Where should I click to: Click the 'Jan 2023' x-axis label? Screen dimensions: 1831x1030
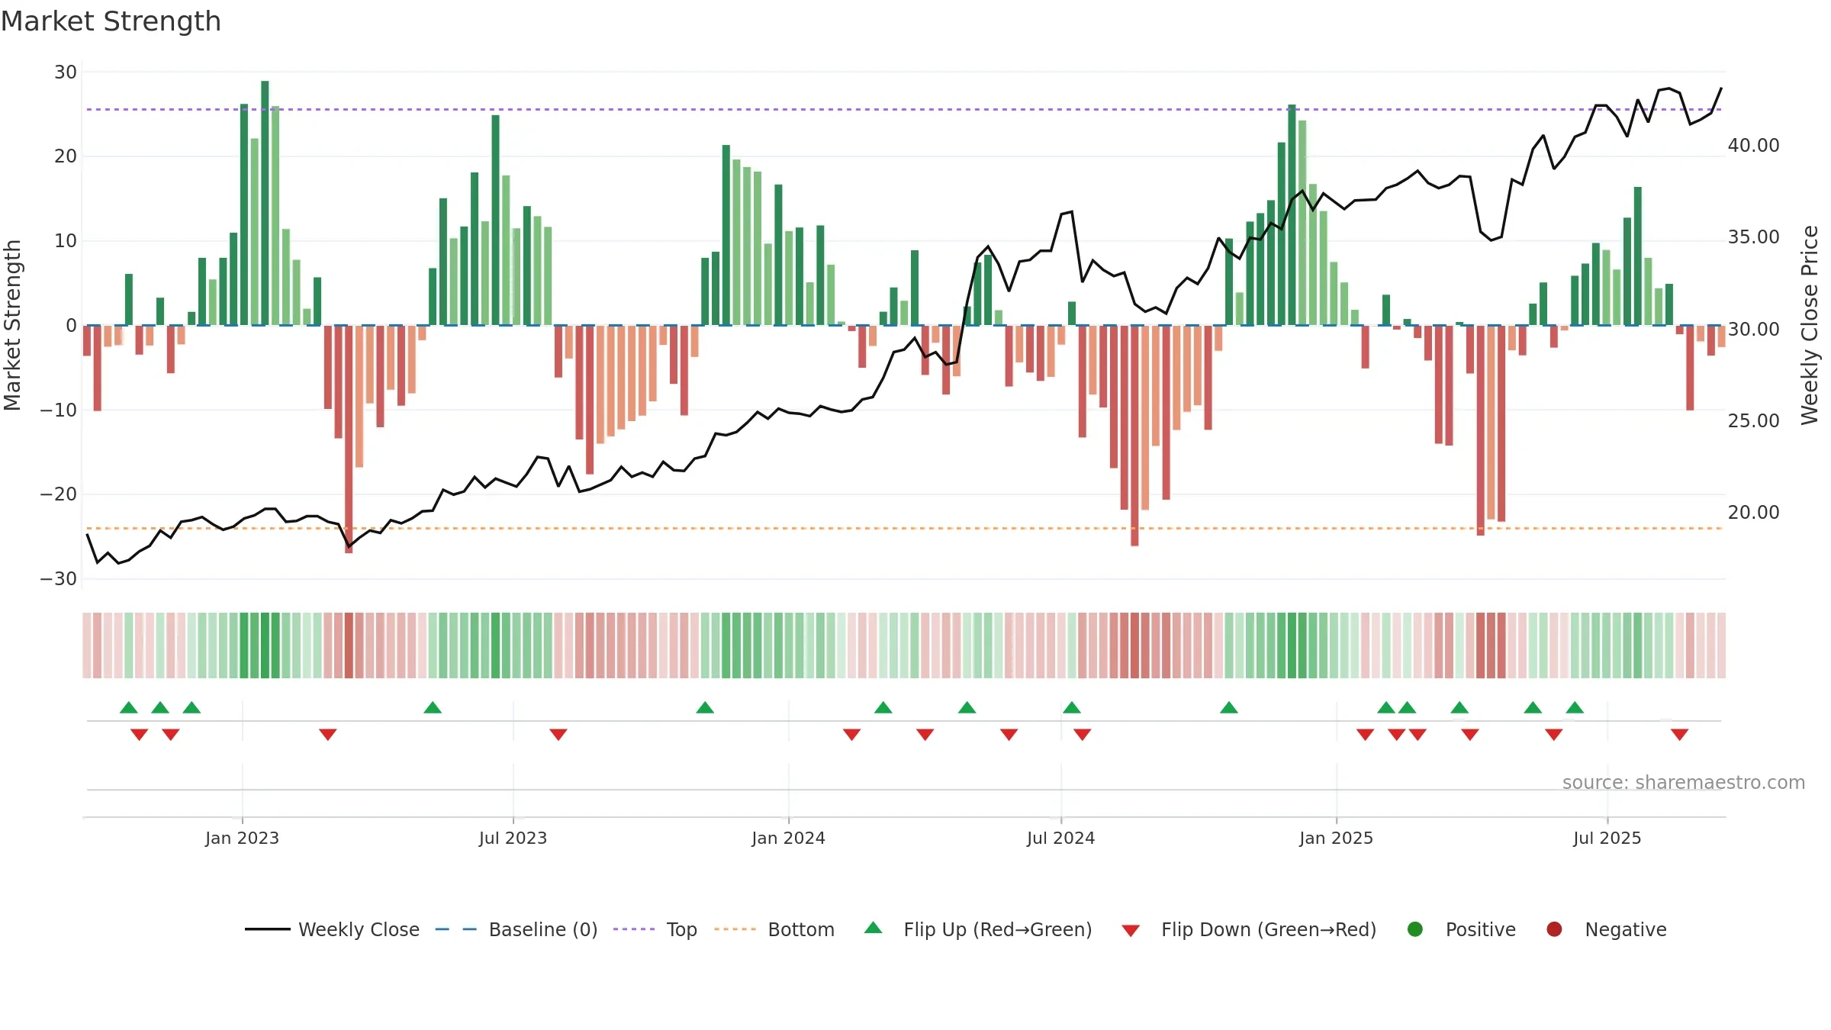242,838
